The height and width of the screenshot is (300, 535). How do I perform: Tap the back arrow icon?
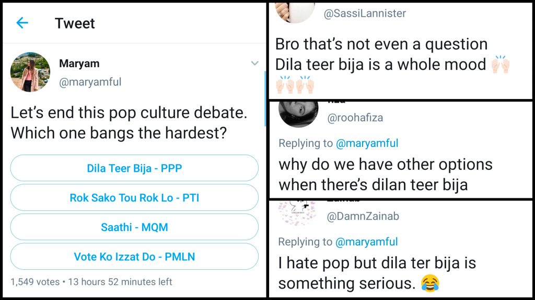coord(22,23)
